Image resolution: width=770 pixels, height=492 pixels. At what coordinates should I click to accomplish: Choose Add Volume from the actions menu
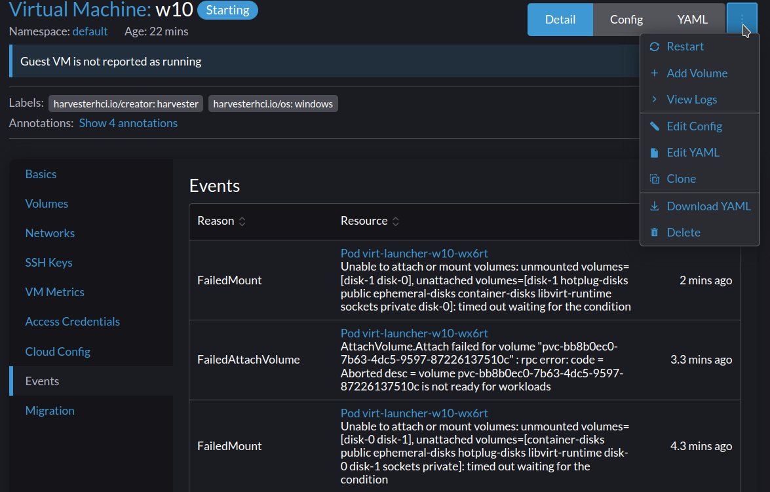(x=700, y=73)
